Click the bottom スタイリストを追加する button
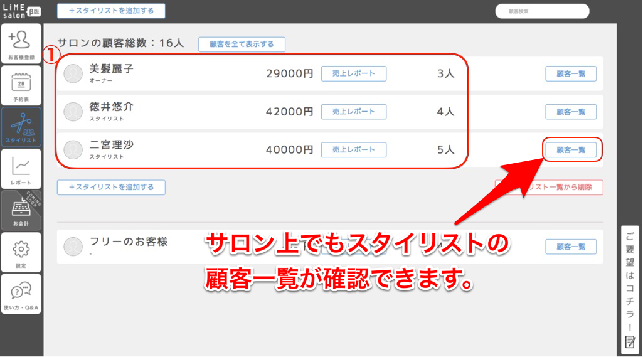 click(111, 187)
